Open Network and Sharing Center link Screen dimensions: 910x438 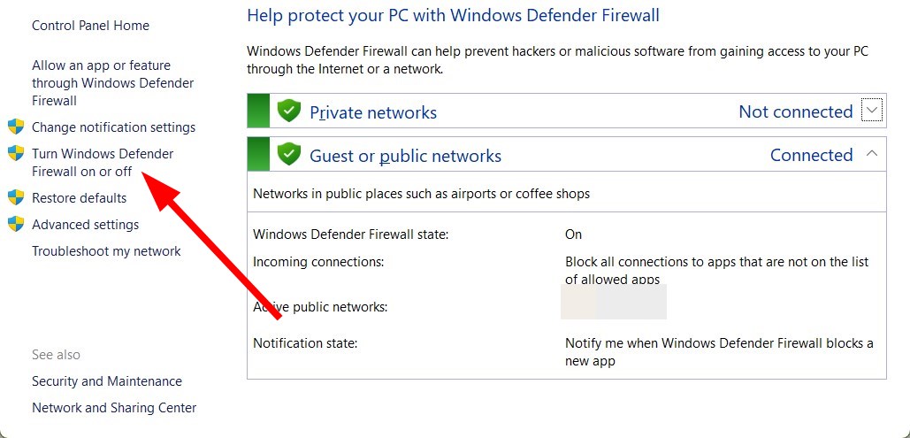(x=114, y=408)
